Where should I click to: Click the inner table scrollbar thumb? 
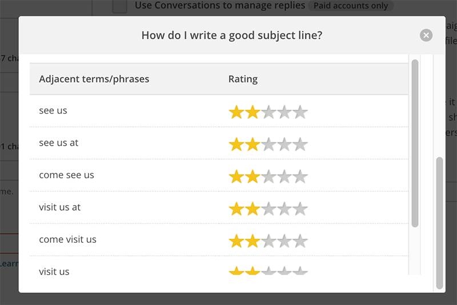pos(415,143)
